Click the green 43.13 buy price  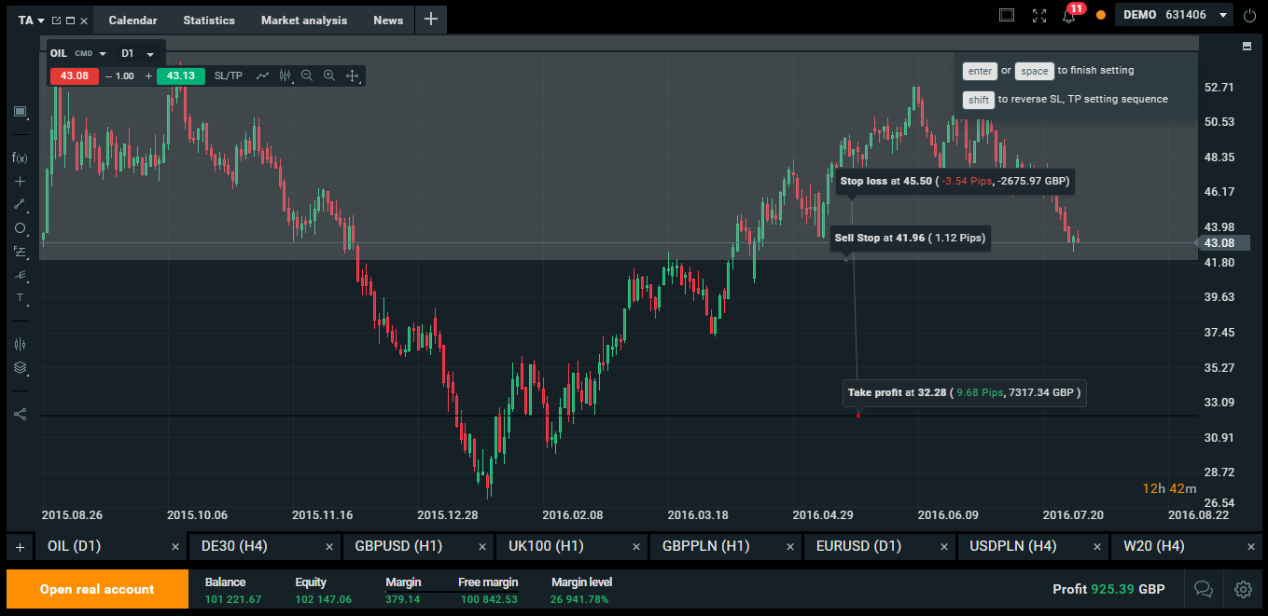(x=180, y=75)
